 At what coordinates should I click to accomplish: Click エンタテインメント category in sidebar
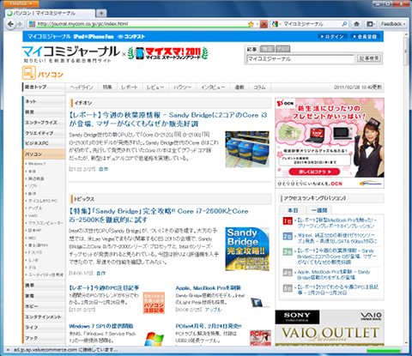pos(44,317)
